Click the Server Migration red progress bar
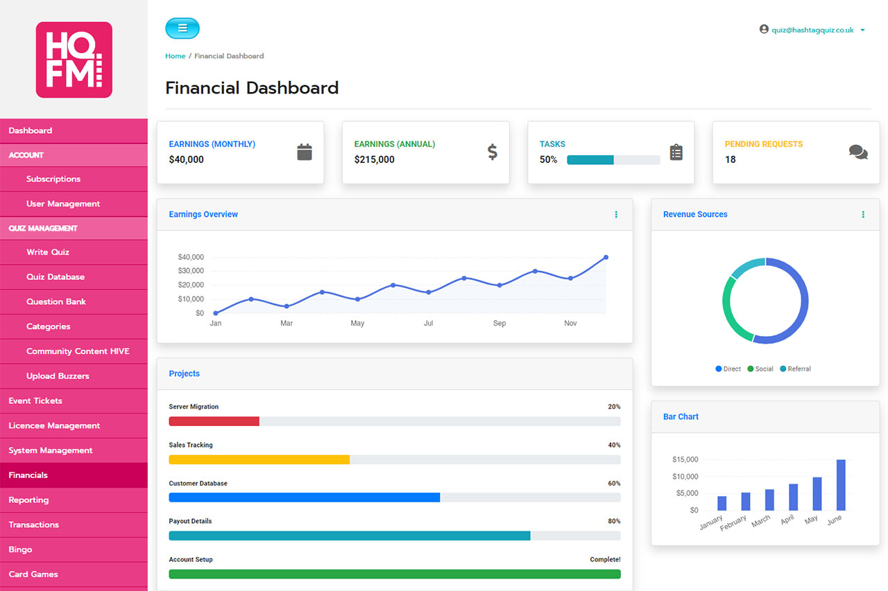This screenshot has height=591, width=888. [x=214, y=421]
